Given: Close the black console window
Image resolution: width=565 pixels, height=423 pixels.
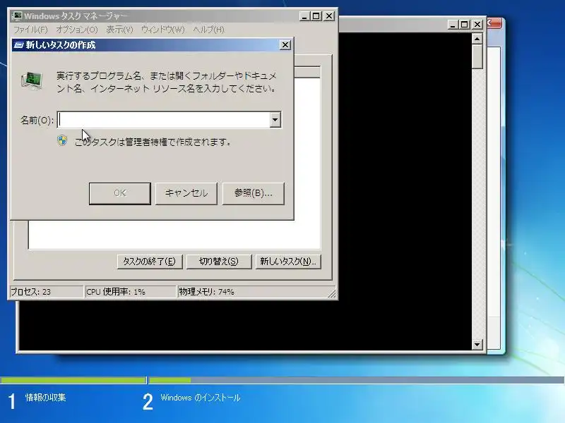Looking at the screenshot, I should tap(477, 25).
